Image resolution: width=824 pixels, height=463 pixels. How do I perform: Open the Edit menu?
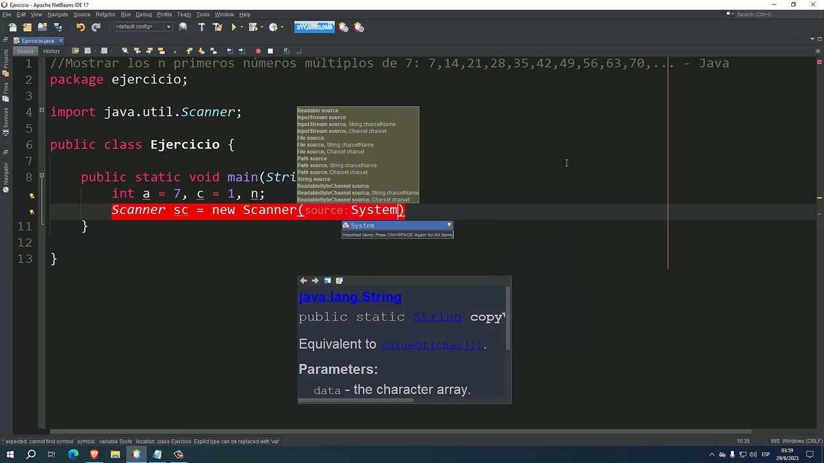click(21, 14)
